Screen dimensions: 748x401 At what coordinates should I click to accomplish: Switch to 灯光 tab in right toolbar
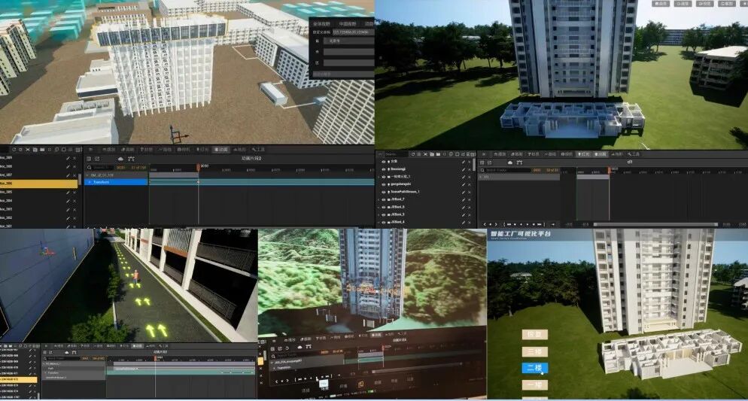point(583,154)
